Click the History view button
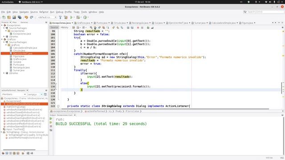The width and height of the screenshot is (285, 160). pos(64,28)
